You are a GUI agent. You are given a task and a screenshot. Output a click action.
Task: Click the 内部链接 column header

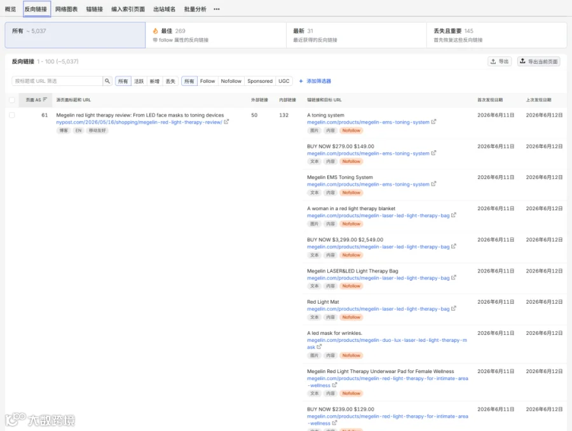tap(287, 100)
